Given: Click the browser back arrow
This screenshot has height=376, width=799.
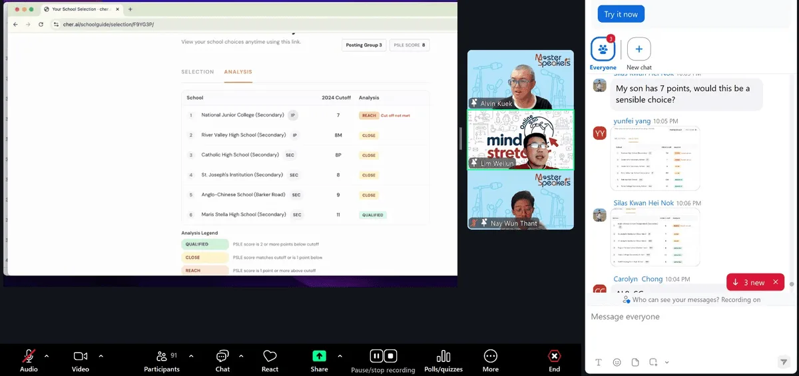Looking at the screenshot, I should coord(14,24).
